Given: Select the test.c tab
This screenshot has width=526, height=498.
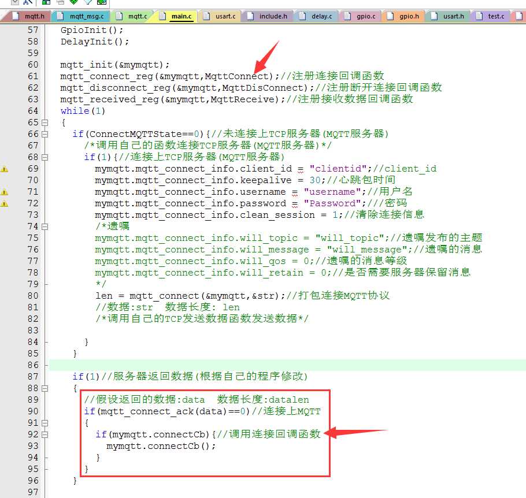Looking at the screenshot, I should tap(490, 16).
